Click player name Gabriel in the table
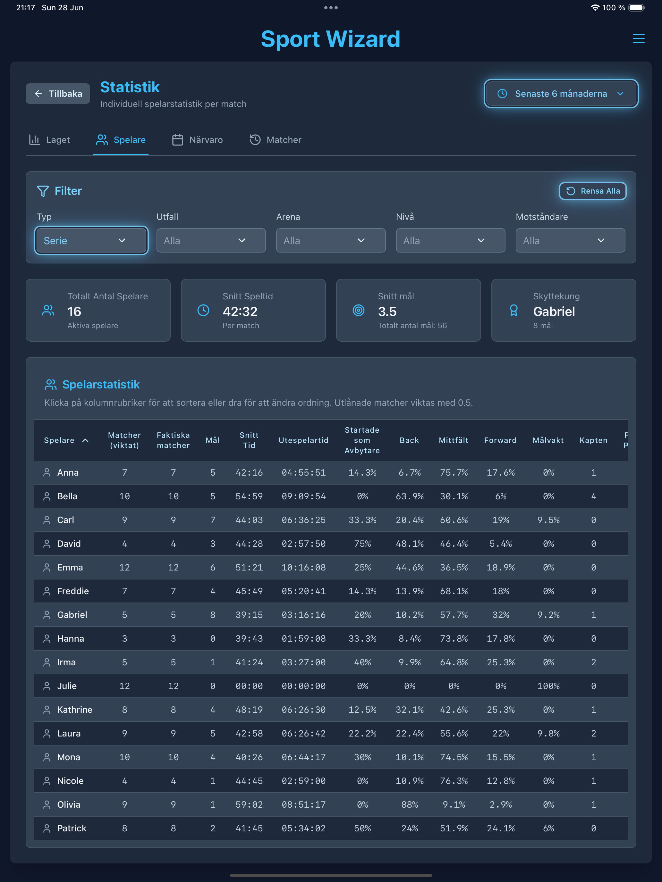 (x=72, y=615)
